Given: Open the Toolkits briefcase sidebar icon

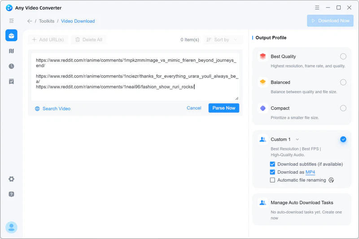Looking at the screenshot, I should [x=12, y=35].
